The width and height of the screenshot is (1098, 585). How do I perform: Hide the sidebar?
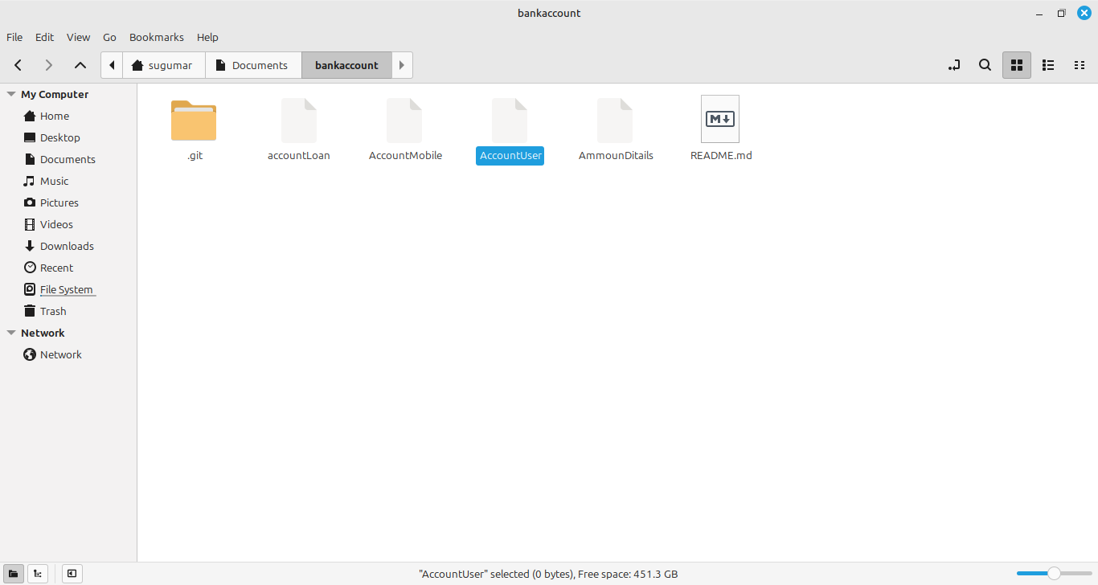tap(72, 574)
